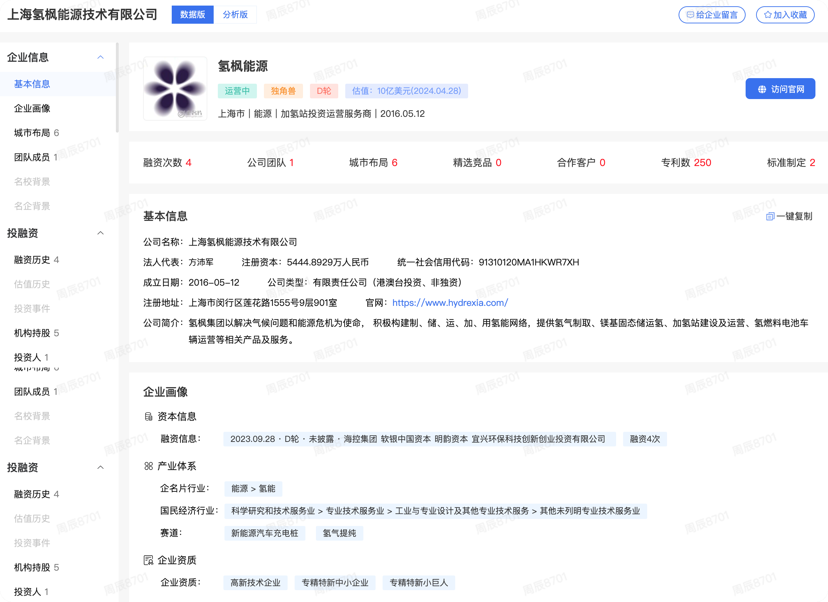Switch to the 分析版 tab
Screen dimensions: 828x602
[235, 15]
